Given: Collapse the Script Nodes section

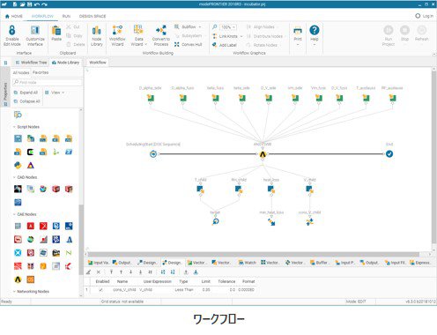Looking at the screenshot, I should pyautogui.click(x=14, y=127).
